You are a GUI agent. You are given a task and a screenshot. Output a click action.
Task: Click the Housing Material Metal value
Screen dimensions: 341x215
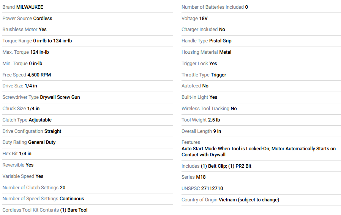[225, 52]
